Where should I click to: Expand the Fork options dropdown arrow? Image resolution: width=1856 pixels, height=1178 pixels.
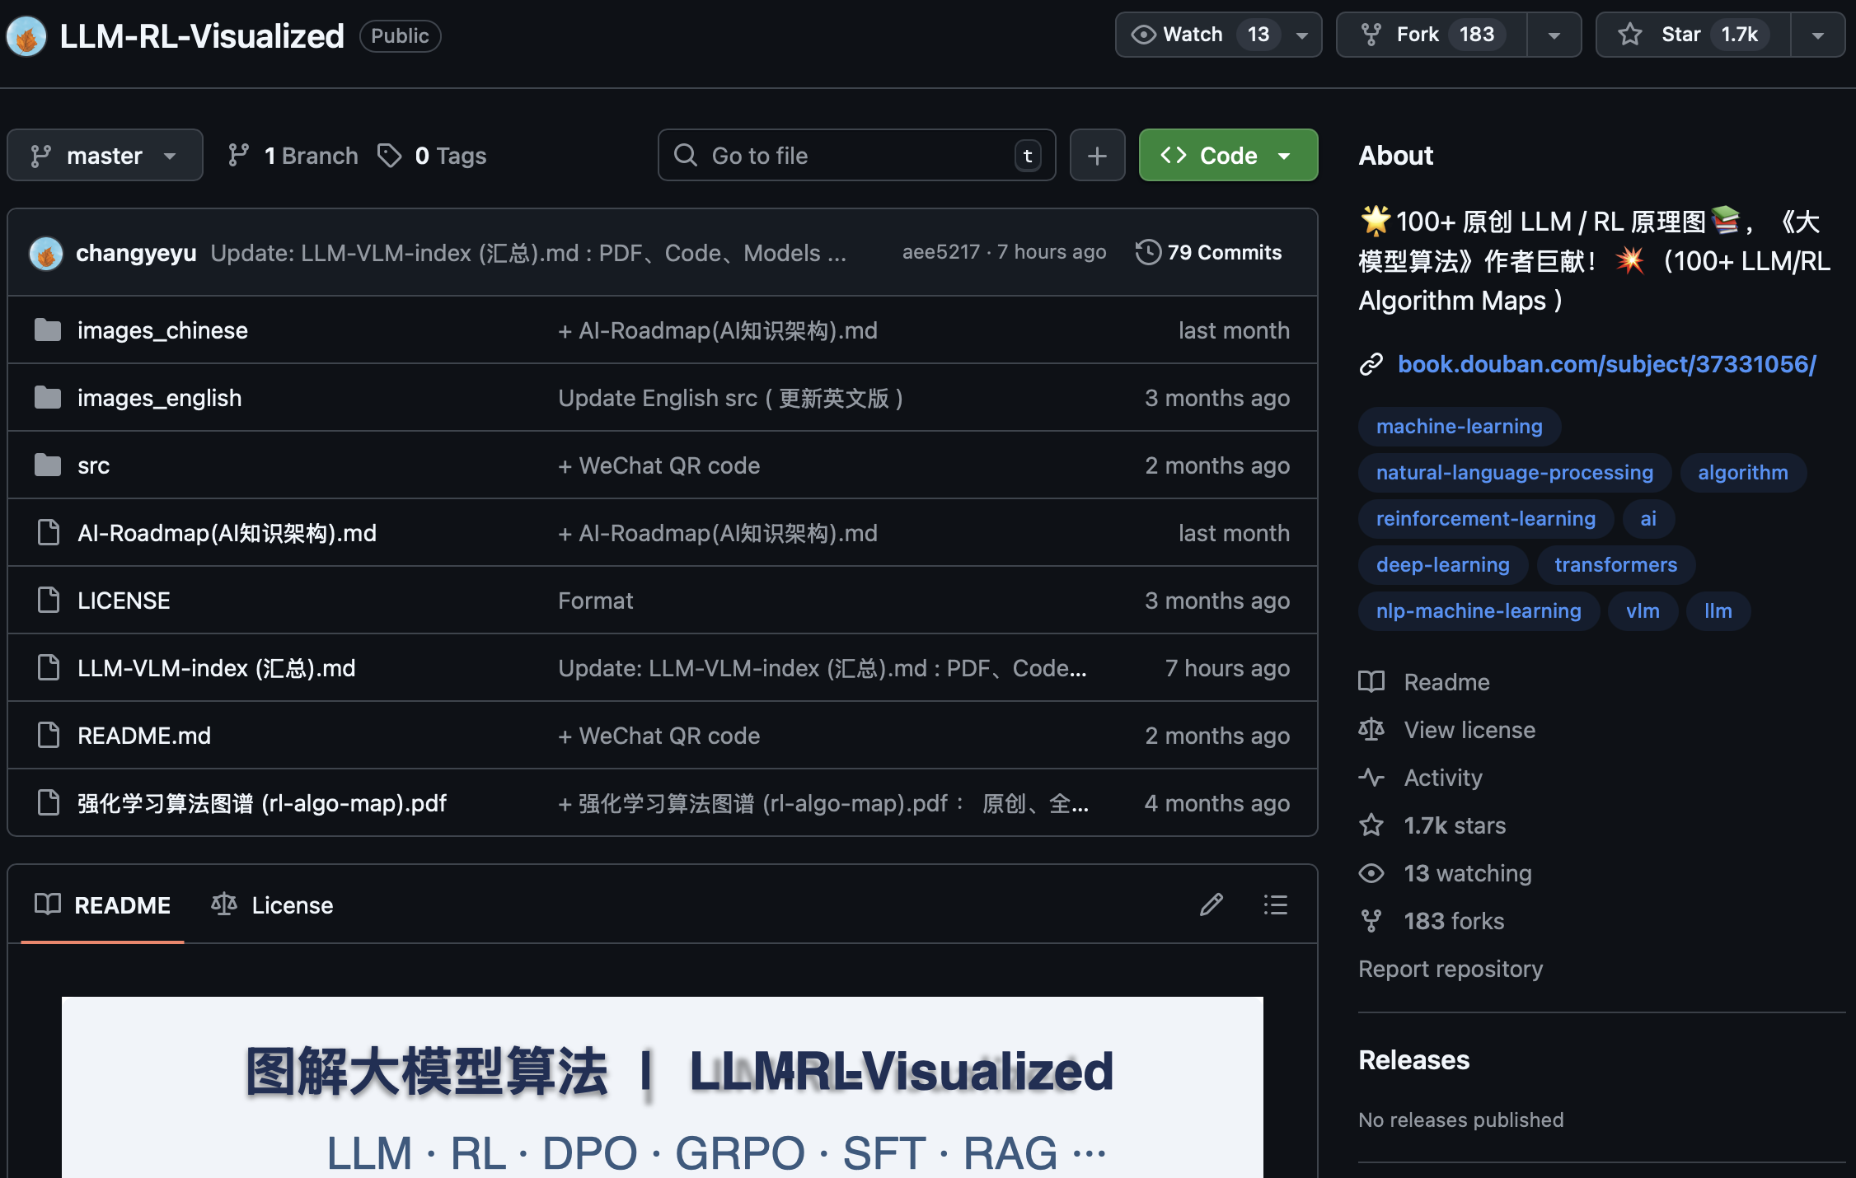1554,35
